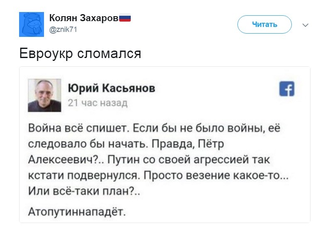Open Юрий Касьянов's profile photo
This screenshot has width=330, height=228.
pos(44,95)
